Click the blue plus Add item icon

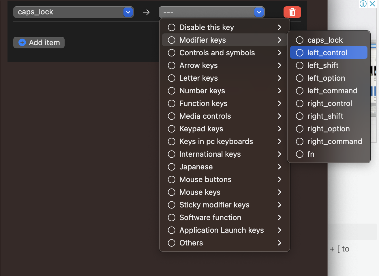[22, 42]
